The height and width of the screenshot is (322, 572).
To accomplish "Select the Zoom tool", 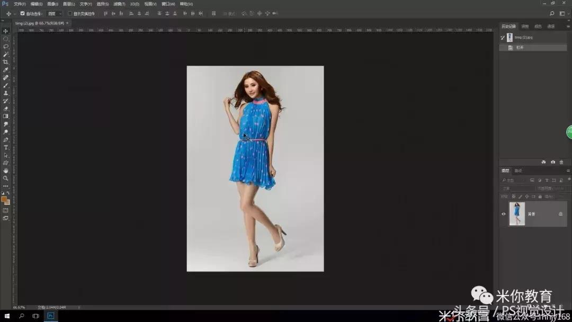I will [6, 178].
